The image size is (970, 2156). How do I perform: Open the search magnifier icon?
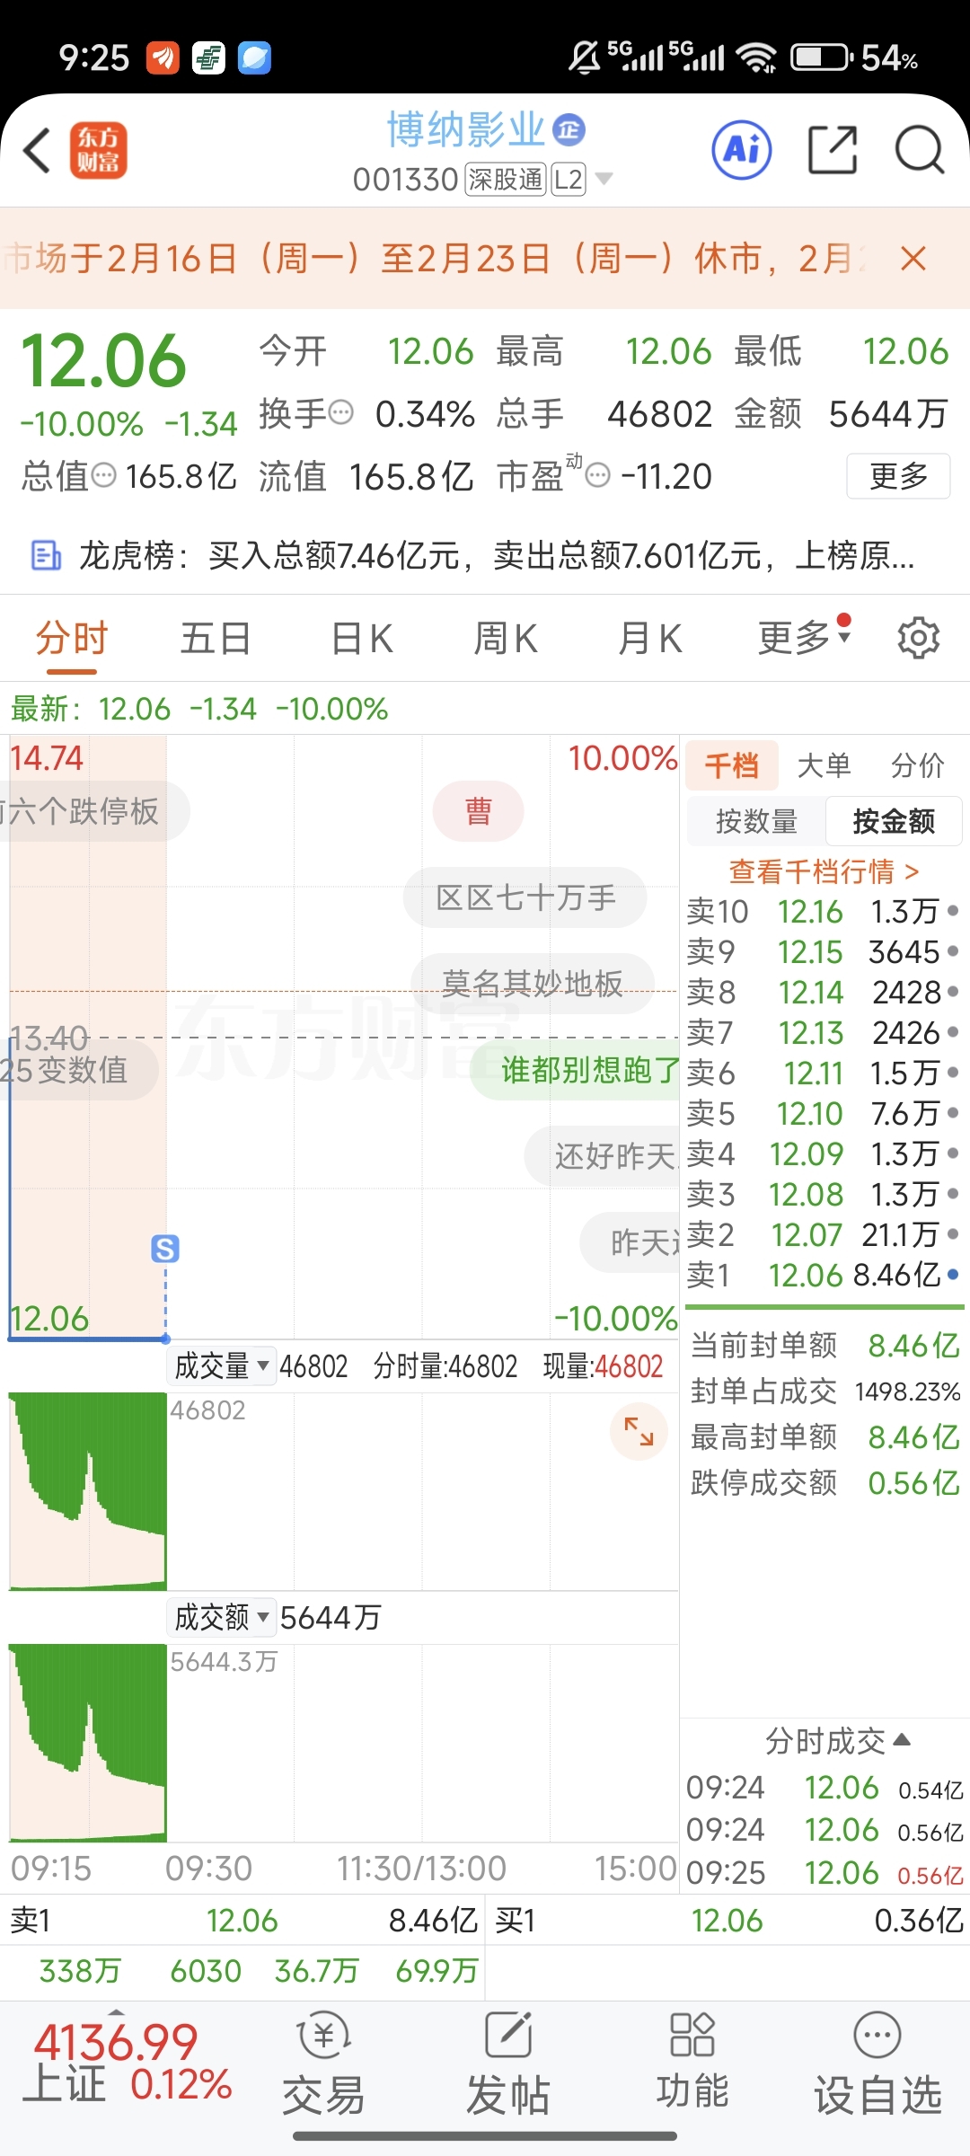click(920, 150)
